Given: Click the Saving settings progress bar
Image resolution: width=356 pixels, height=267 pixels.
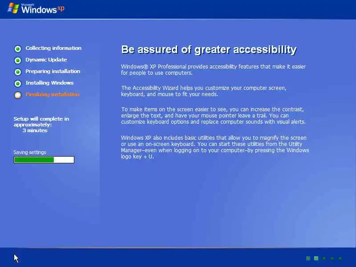Looking at the screenshot, I should [44, 160].
